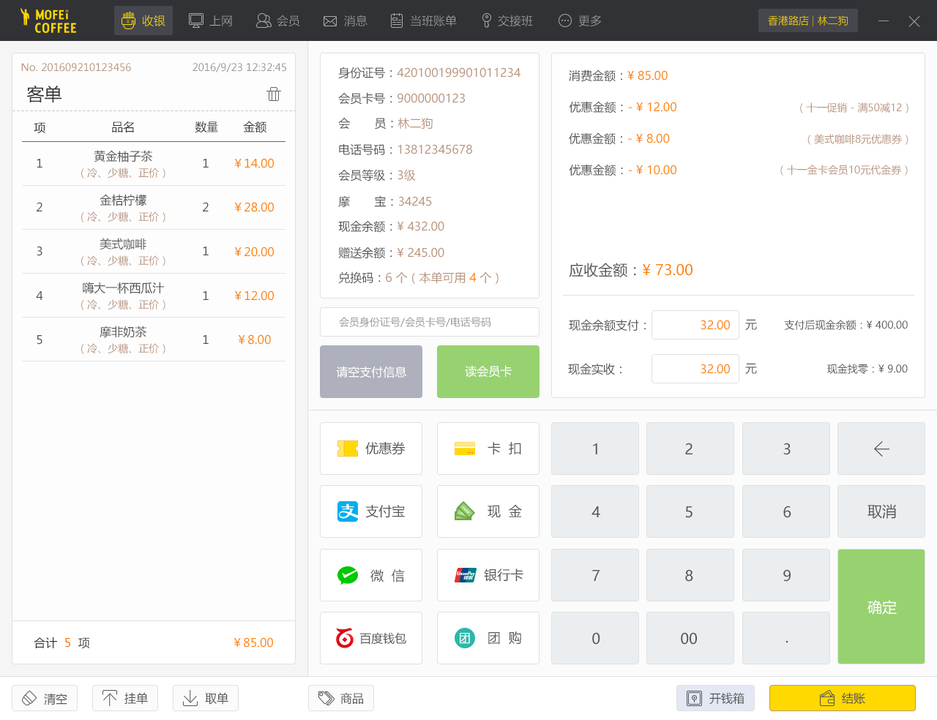This screenshot has width=937, height=720.
Task: Tap keypad number 6
Action: coord(786,511)
